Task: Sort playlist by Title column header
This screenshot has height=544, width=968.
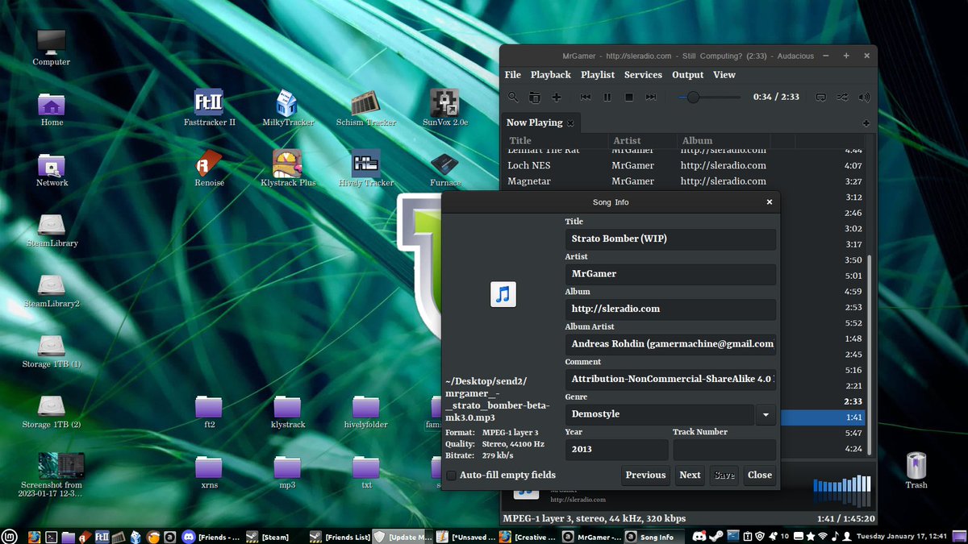Action: pos(555,140)
